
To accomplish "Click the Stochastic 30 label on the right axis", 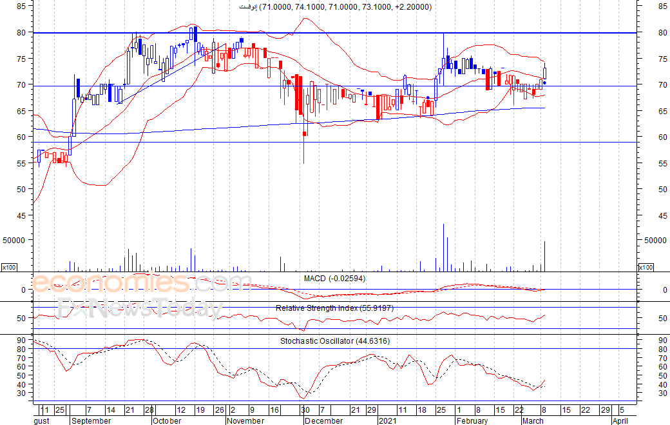I will tap(663, 393).
